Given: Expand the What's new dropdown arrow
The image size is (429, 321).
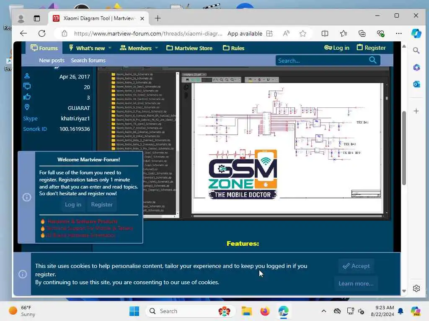Looking at the screenshot, I should 110,48.
